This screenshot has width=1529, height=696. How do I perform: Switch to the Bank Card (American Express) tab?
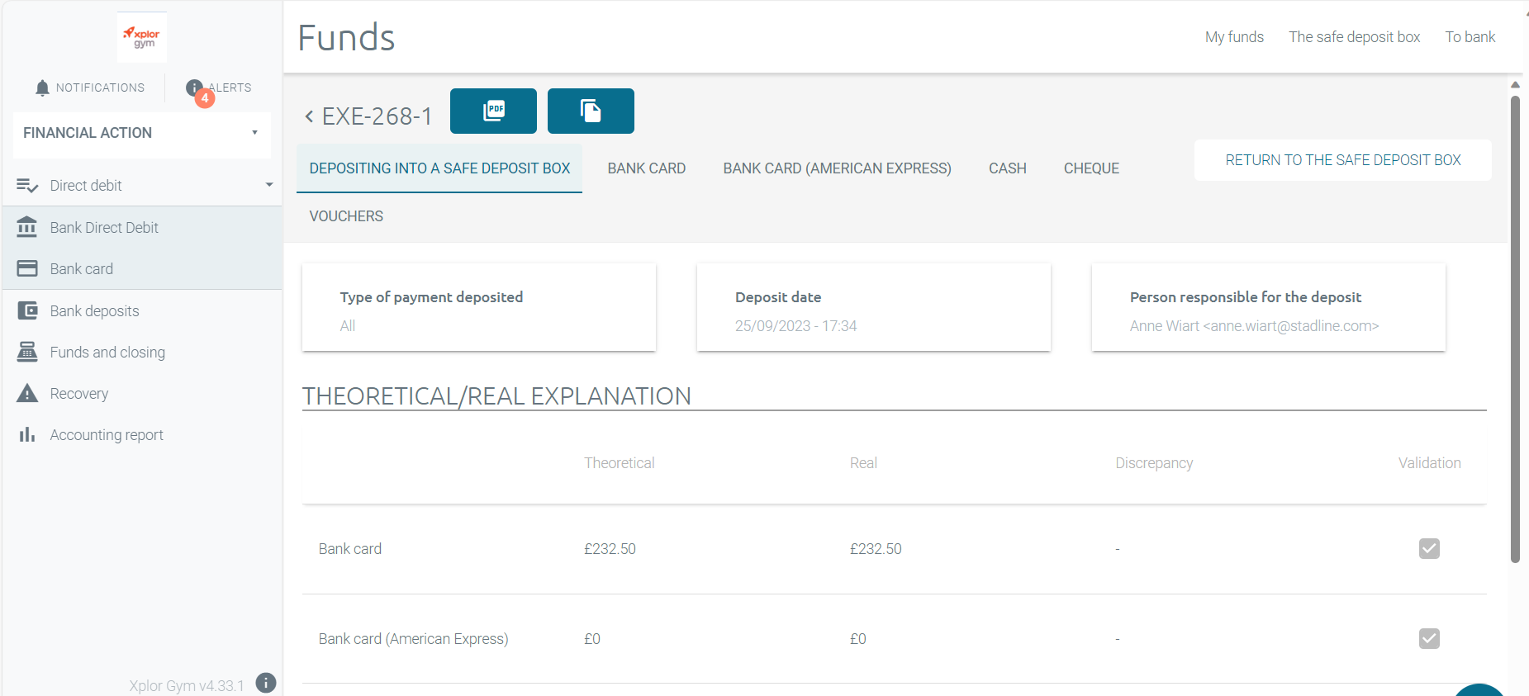pyautogui.click(x=837, y=168)
